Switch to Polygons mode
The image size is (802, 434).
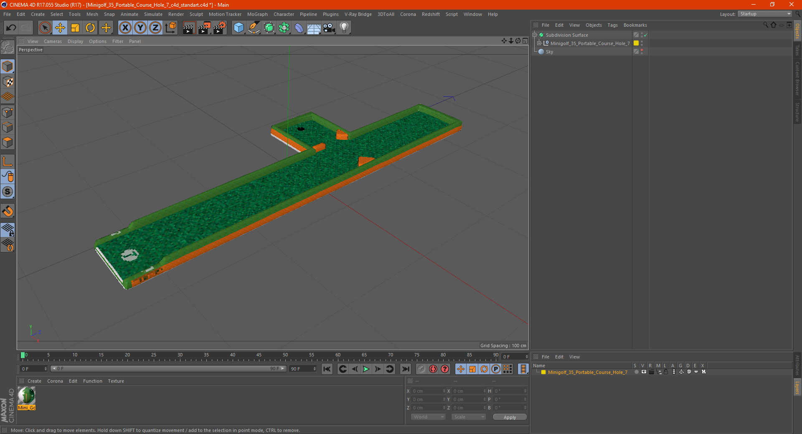click(x=8, y=143)
